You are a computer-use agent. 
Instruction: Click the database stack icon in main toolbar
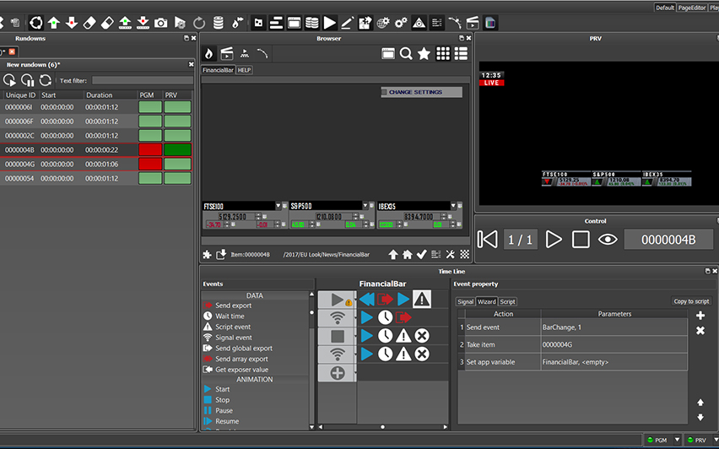coord(219,23)
